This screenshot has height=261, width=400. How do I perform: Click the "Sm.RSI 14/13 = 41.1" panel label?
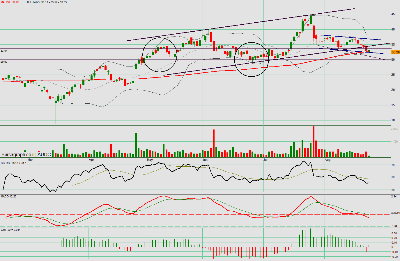pyautogui.click(x=14, y=163)
